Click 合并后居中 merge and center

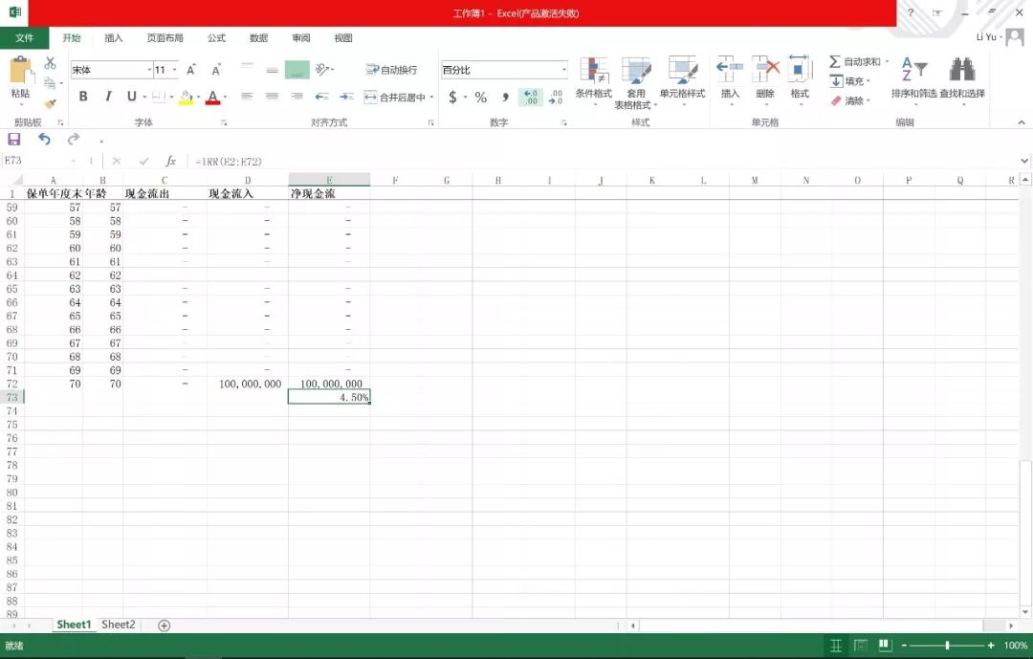pyautogui.click(x=395, y=97)
